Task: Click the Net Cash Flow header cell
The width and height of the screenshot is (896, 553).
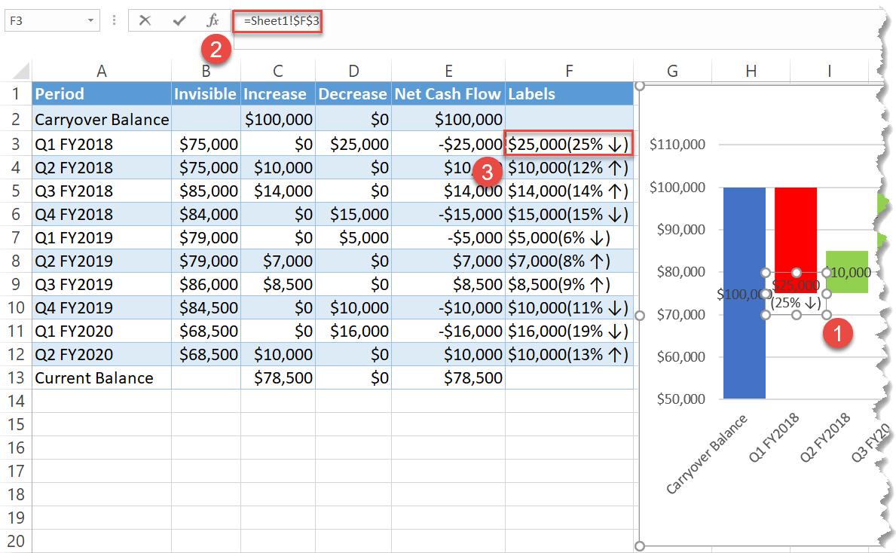Action: click(448, 93)
